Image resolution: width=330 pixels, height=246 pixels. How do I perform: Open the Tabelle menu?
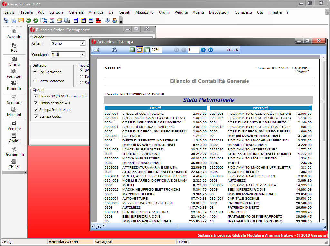26,12
